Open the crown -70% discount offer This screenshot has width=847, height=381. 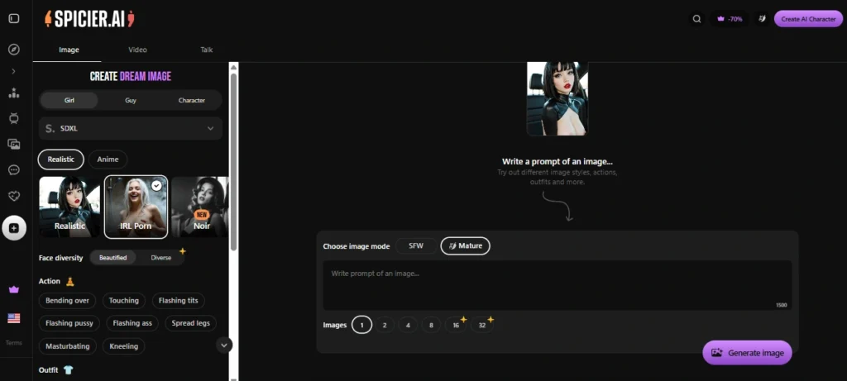[x=730, y=19]
